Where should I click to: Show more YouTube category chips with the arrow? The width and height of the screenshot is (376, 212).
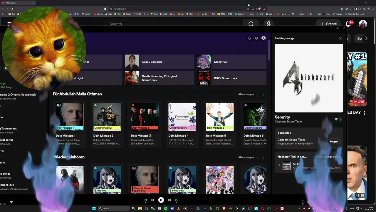(366, 39)
